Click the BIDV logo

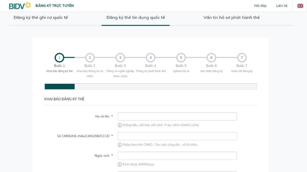20,6
